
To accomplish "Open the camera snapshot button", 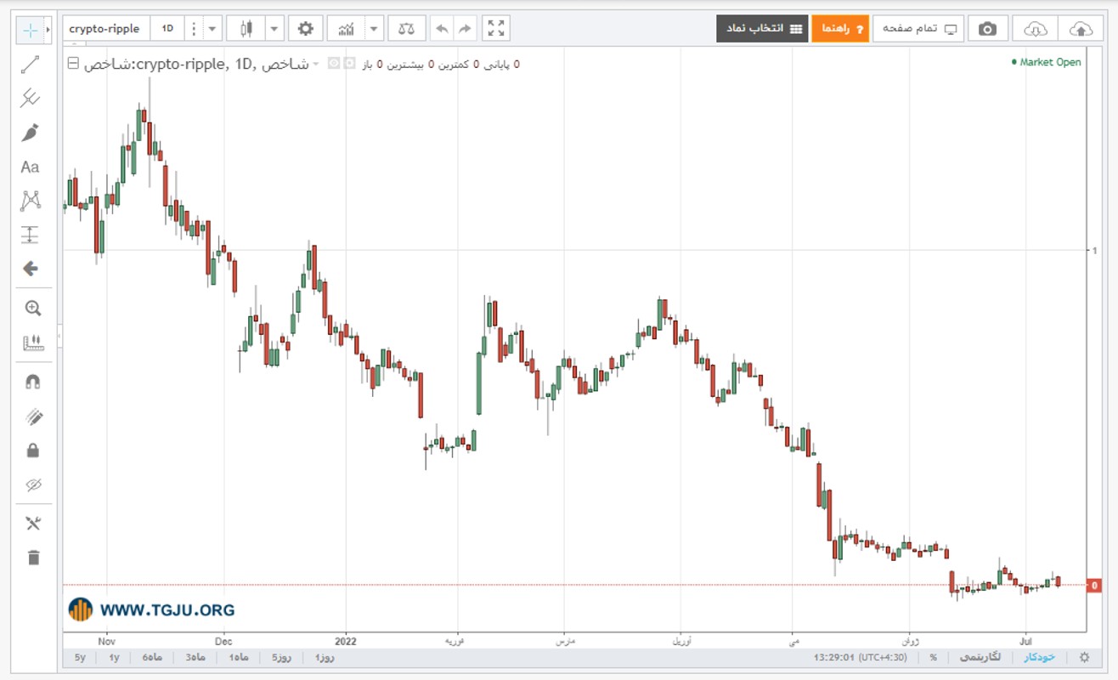I will [x=987, y=29].
